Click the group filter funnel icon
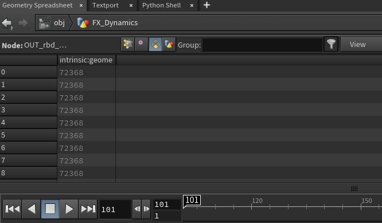The width and height of the screenshot is (382, 223). tap(331, 44)
